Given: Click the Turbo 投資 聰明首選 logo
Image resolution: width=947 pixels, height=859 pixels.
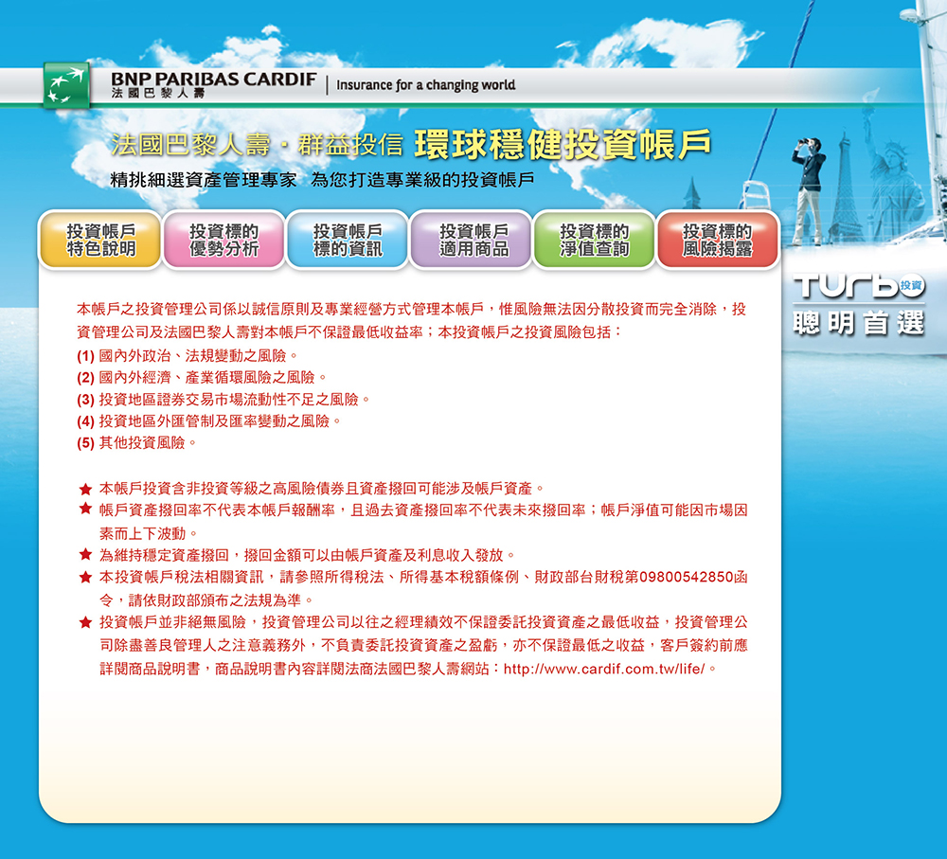Looking at the screenshot, I should tap(858, 304).
